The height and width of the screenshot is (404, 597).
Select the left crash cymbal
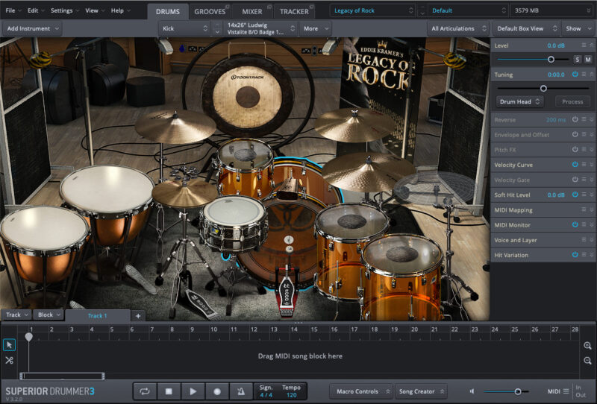click(175, 126)
